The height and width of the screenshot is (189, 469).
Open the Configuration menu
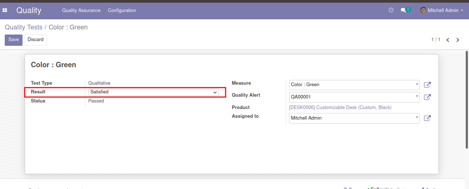[x=122, y=10]
